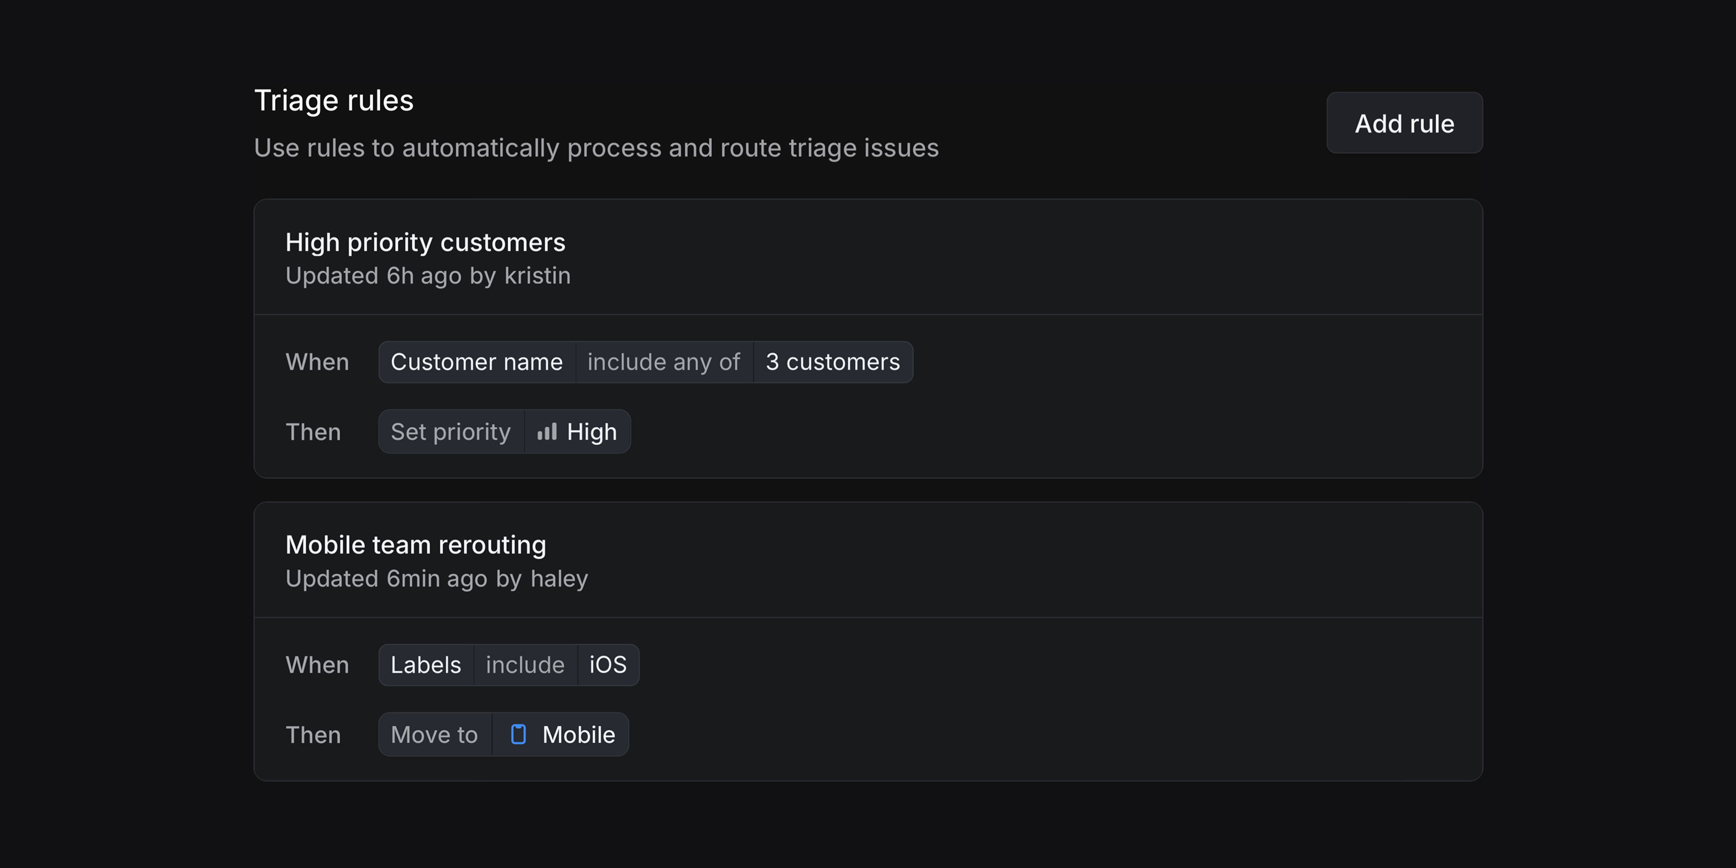Click the Then label in the second rule
Viewport: 1736px width, 868px height.
coord(313,734)
